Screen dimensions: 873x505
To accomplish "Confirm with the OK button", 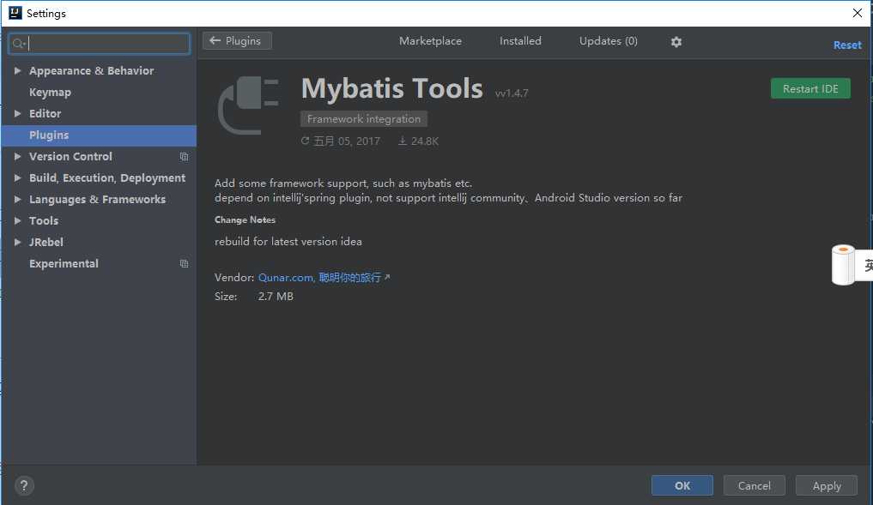I will [x=682, y=485].
